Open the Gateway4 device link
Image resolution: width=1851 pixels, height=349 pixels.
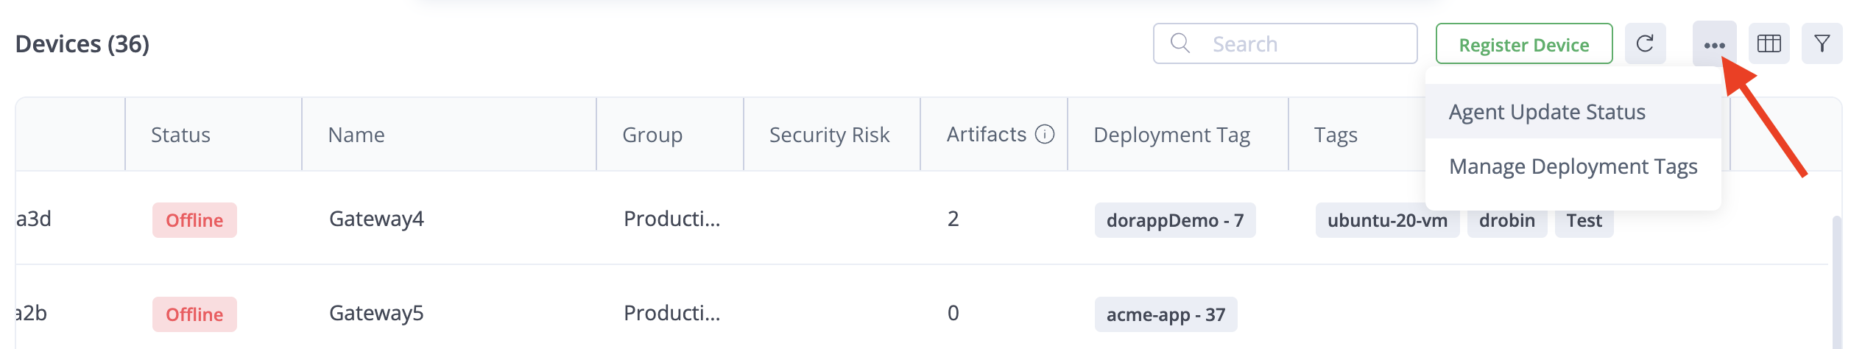pyautogui.click(x=376, y=219)
